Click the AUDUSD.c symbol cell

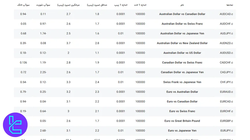click(226, 53)
